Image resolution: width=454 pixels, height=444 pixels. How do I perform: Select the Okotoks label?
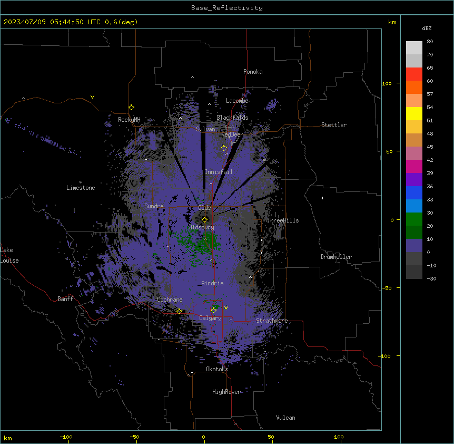[x=217, y=369]
